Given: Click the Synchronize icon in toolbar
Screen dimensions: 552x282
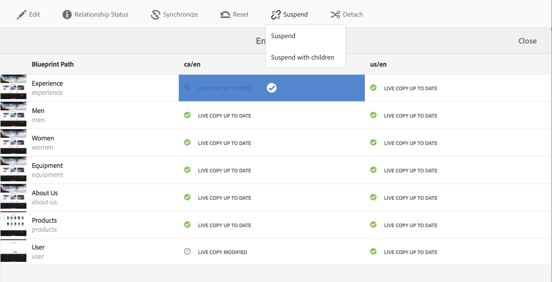Looking at the screenshot, I should click(155, 15).
